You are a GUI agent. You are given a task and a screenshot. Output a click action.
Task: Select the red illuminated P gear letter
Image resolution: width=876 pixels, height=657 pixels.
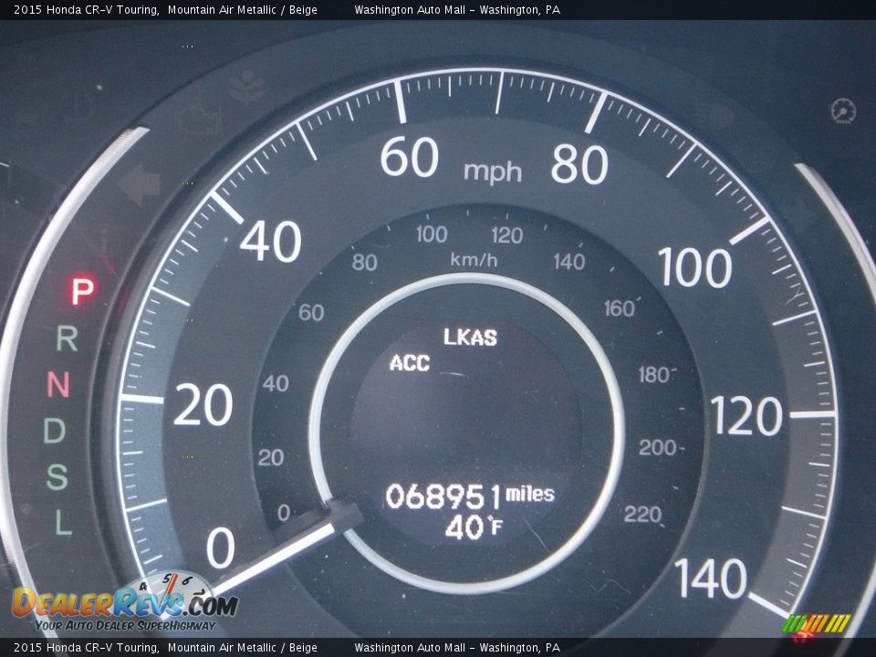click(x=83, y=290)
